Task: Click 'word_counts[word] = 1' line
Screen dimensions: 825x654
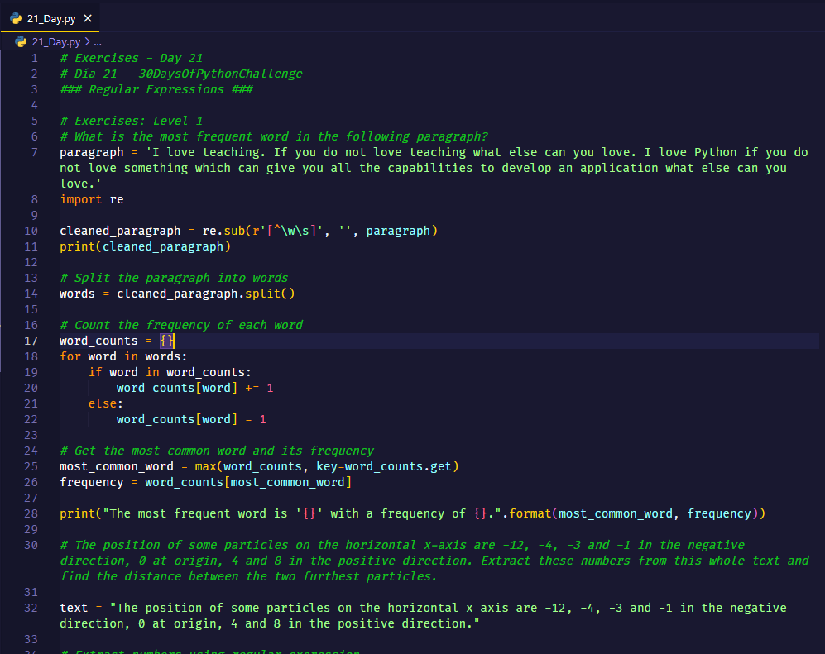Action: click(x=191, y=419)
